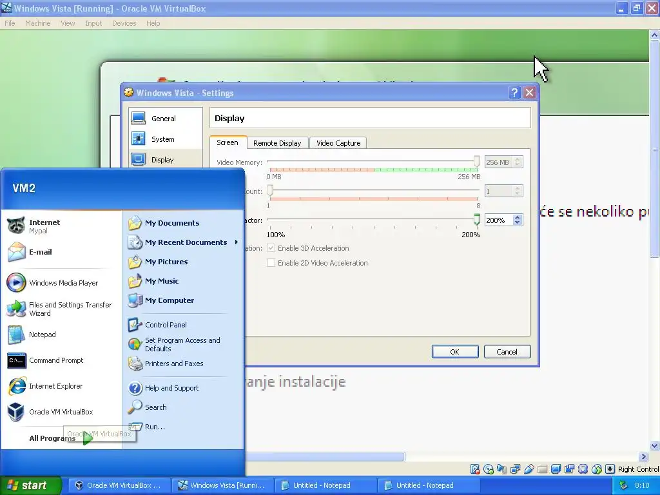Click the CPU virtualization status icon
The image size is (660, 495).
pyautogui.click(x=583, y=469)
